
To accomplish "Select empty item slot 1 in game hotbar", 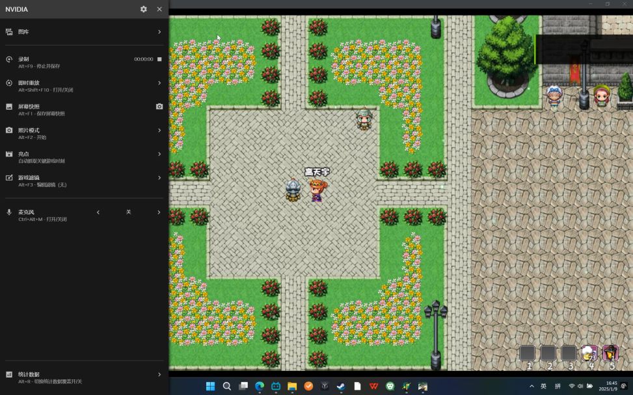I will (x=528, y=353).
